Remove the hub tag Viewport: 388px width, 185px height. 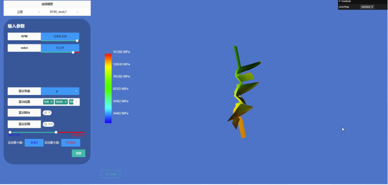pyautogui.click(x=51, y=102)
